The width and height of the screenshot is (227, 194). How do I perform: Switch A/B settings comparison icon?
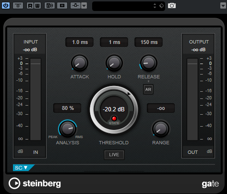click(x=49, y=6)
